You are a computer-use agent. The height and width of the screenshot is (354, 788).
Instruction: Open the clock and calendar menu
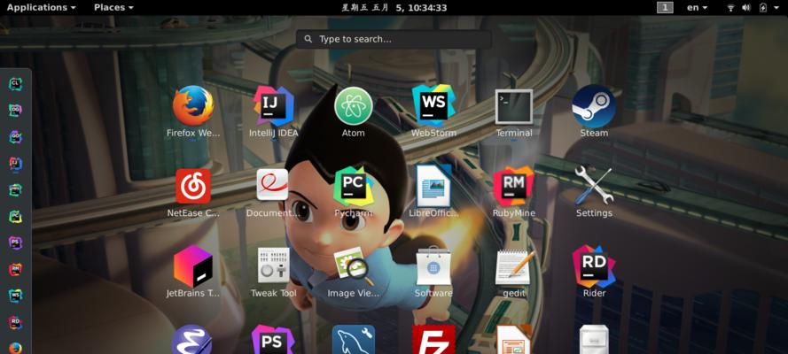click(394, 7)
